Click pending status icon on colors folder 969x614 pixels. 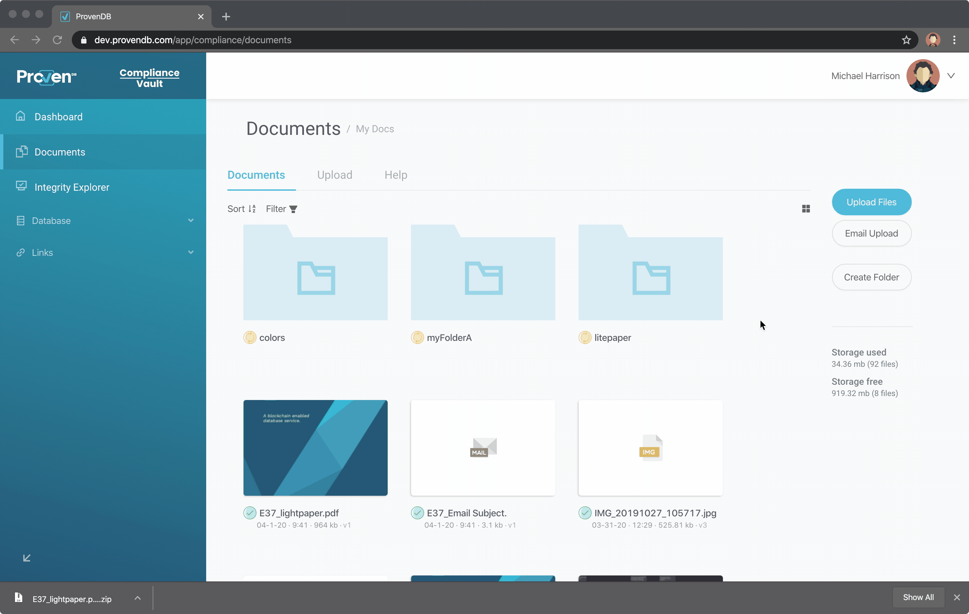[x=249, y=337]
